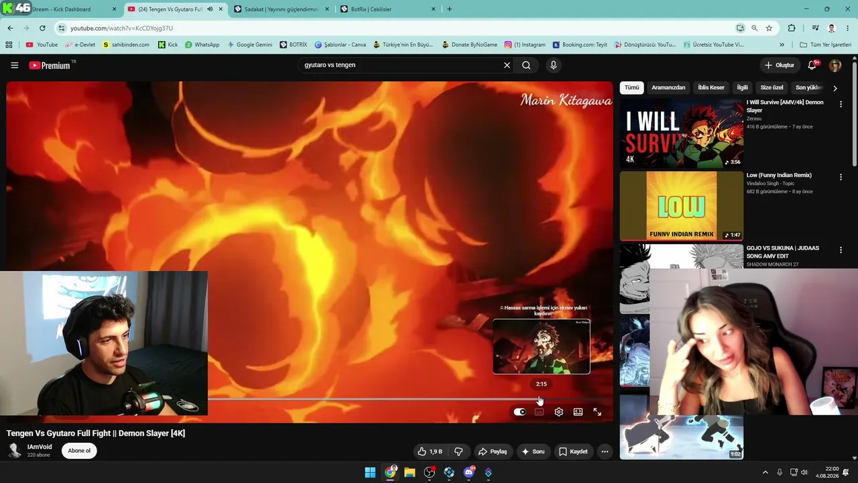Open the YouTube account avatar menu
Screen dimensions: 858x483
click(x=835, y=65)
